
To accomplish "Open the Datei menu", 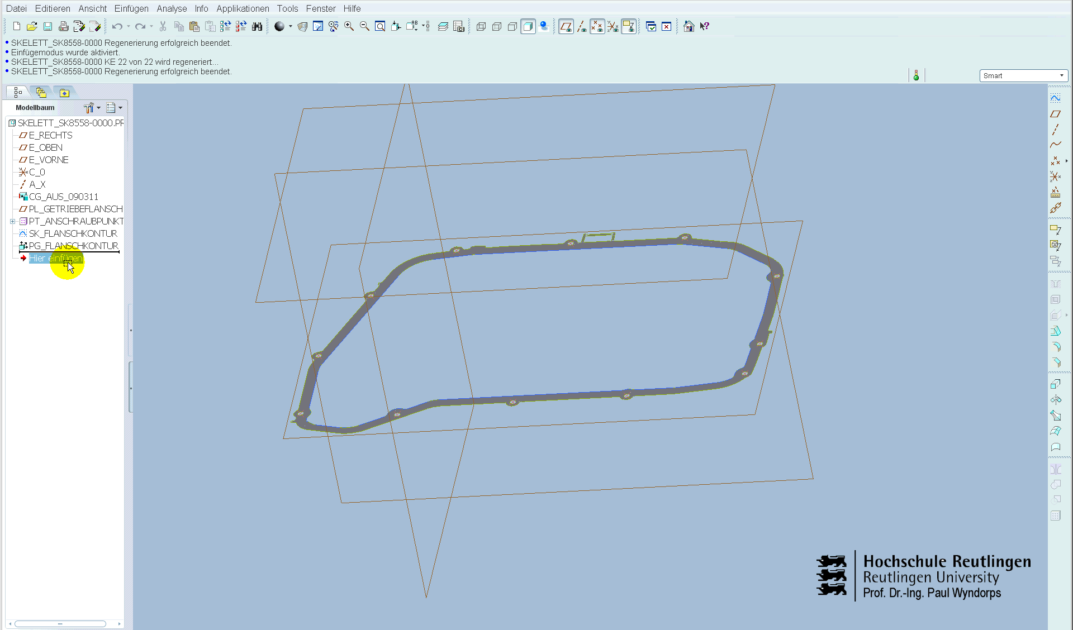I will pyautogui.click(x=17, y=8).
